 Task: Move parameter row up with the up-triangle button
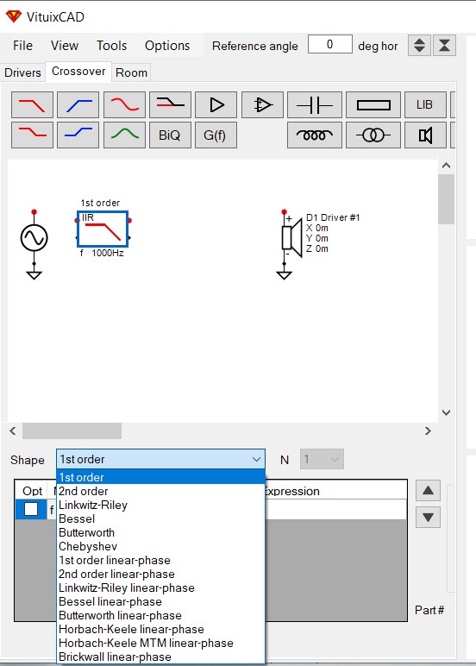coord(428,491)
